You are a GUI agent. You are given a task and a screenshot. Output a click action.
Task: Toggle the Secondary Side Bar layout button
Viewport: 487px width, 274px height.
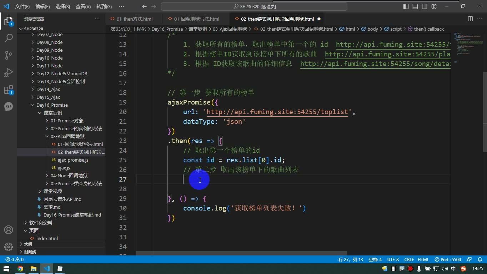click(425, 6)
